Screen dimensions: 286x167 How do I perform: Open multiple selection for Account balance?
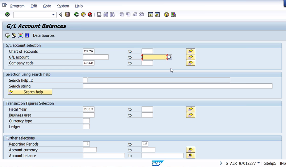(190, 155)
